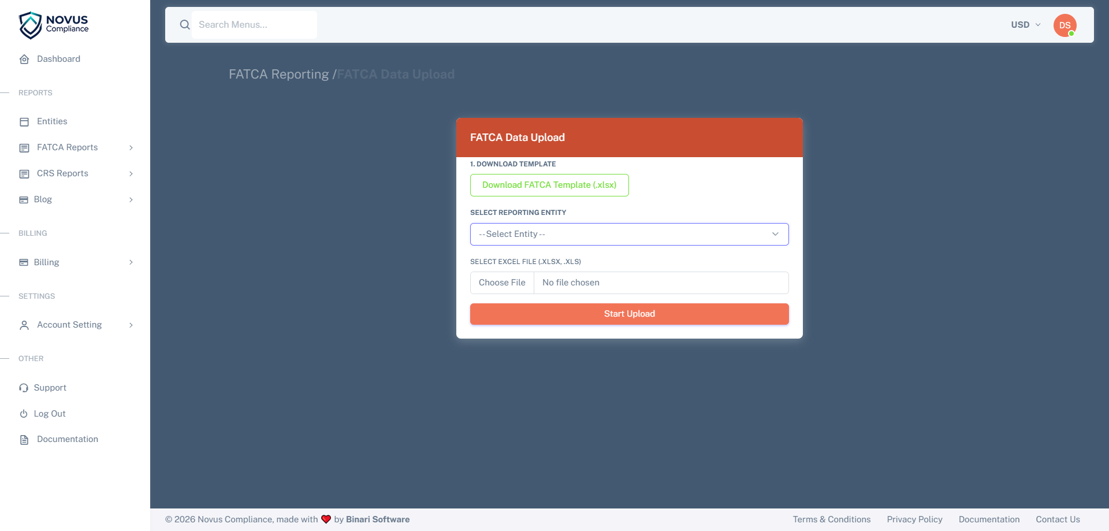The image size is (1109, 531).
Task: Open Entities menu item
Action: click(52, 121)
